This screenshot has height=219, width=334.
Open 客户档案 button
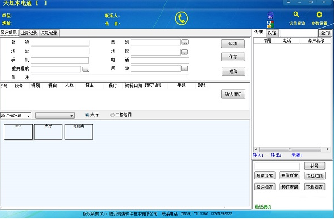click(x=265, y=187)
